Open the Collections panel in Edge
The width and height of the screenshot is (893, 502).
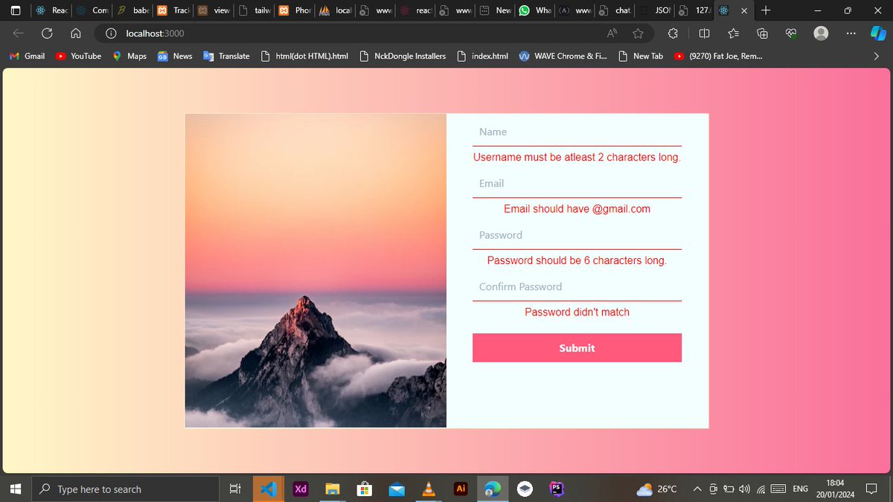pyautogui.click(x=761, y=33)
